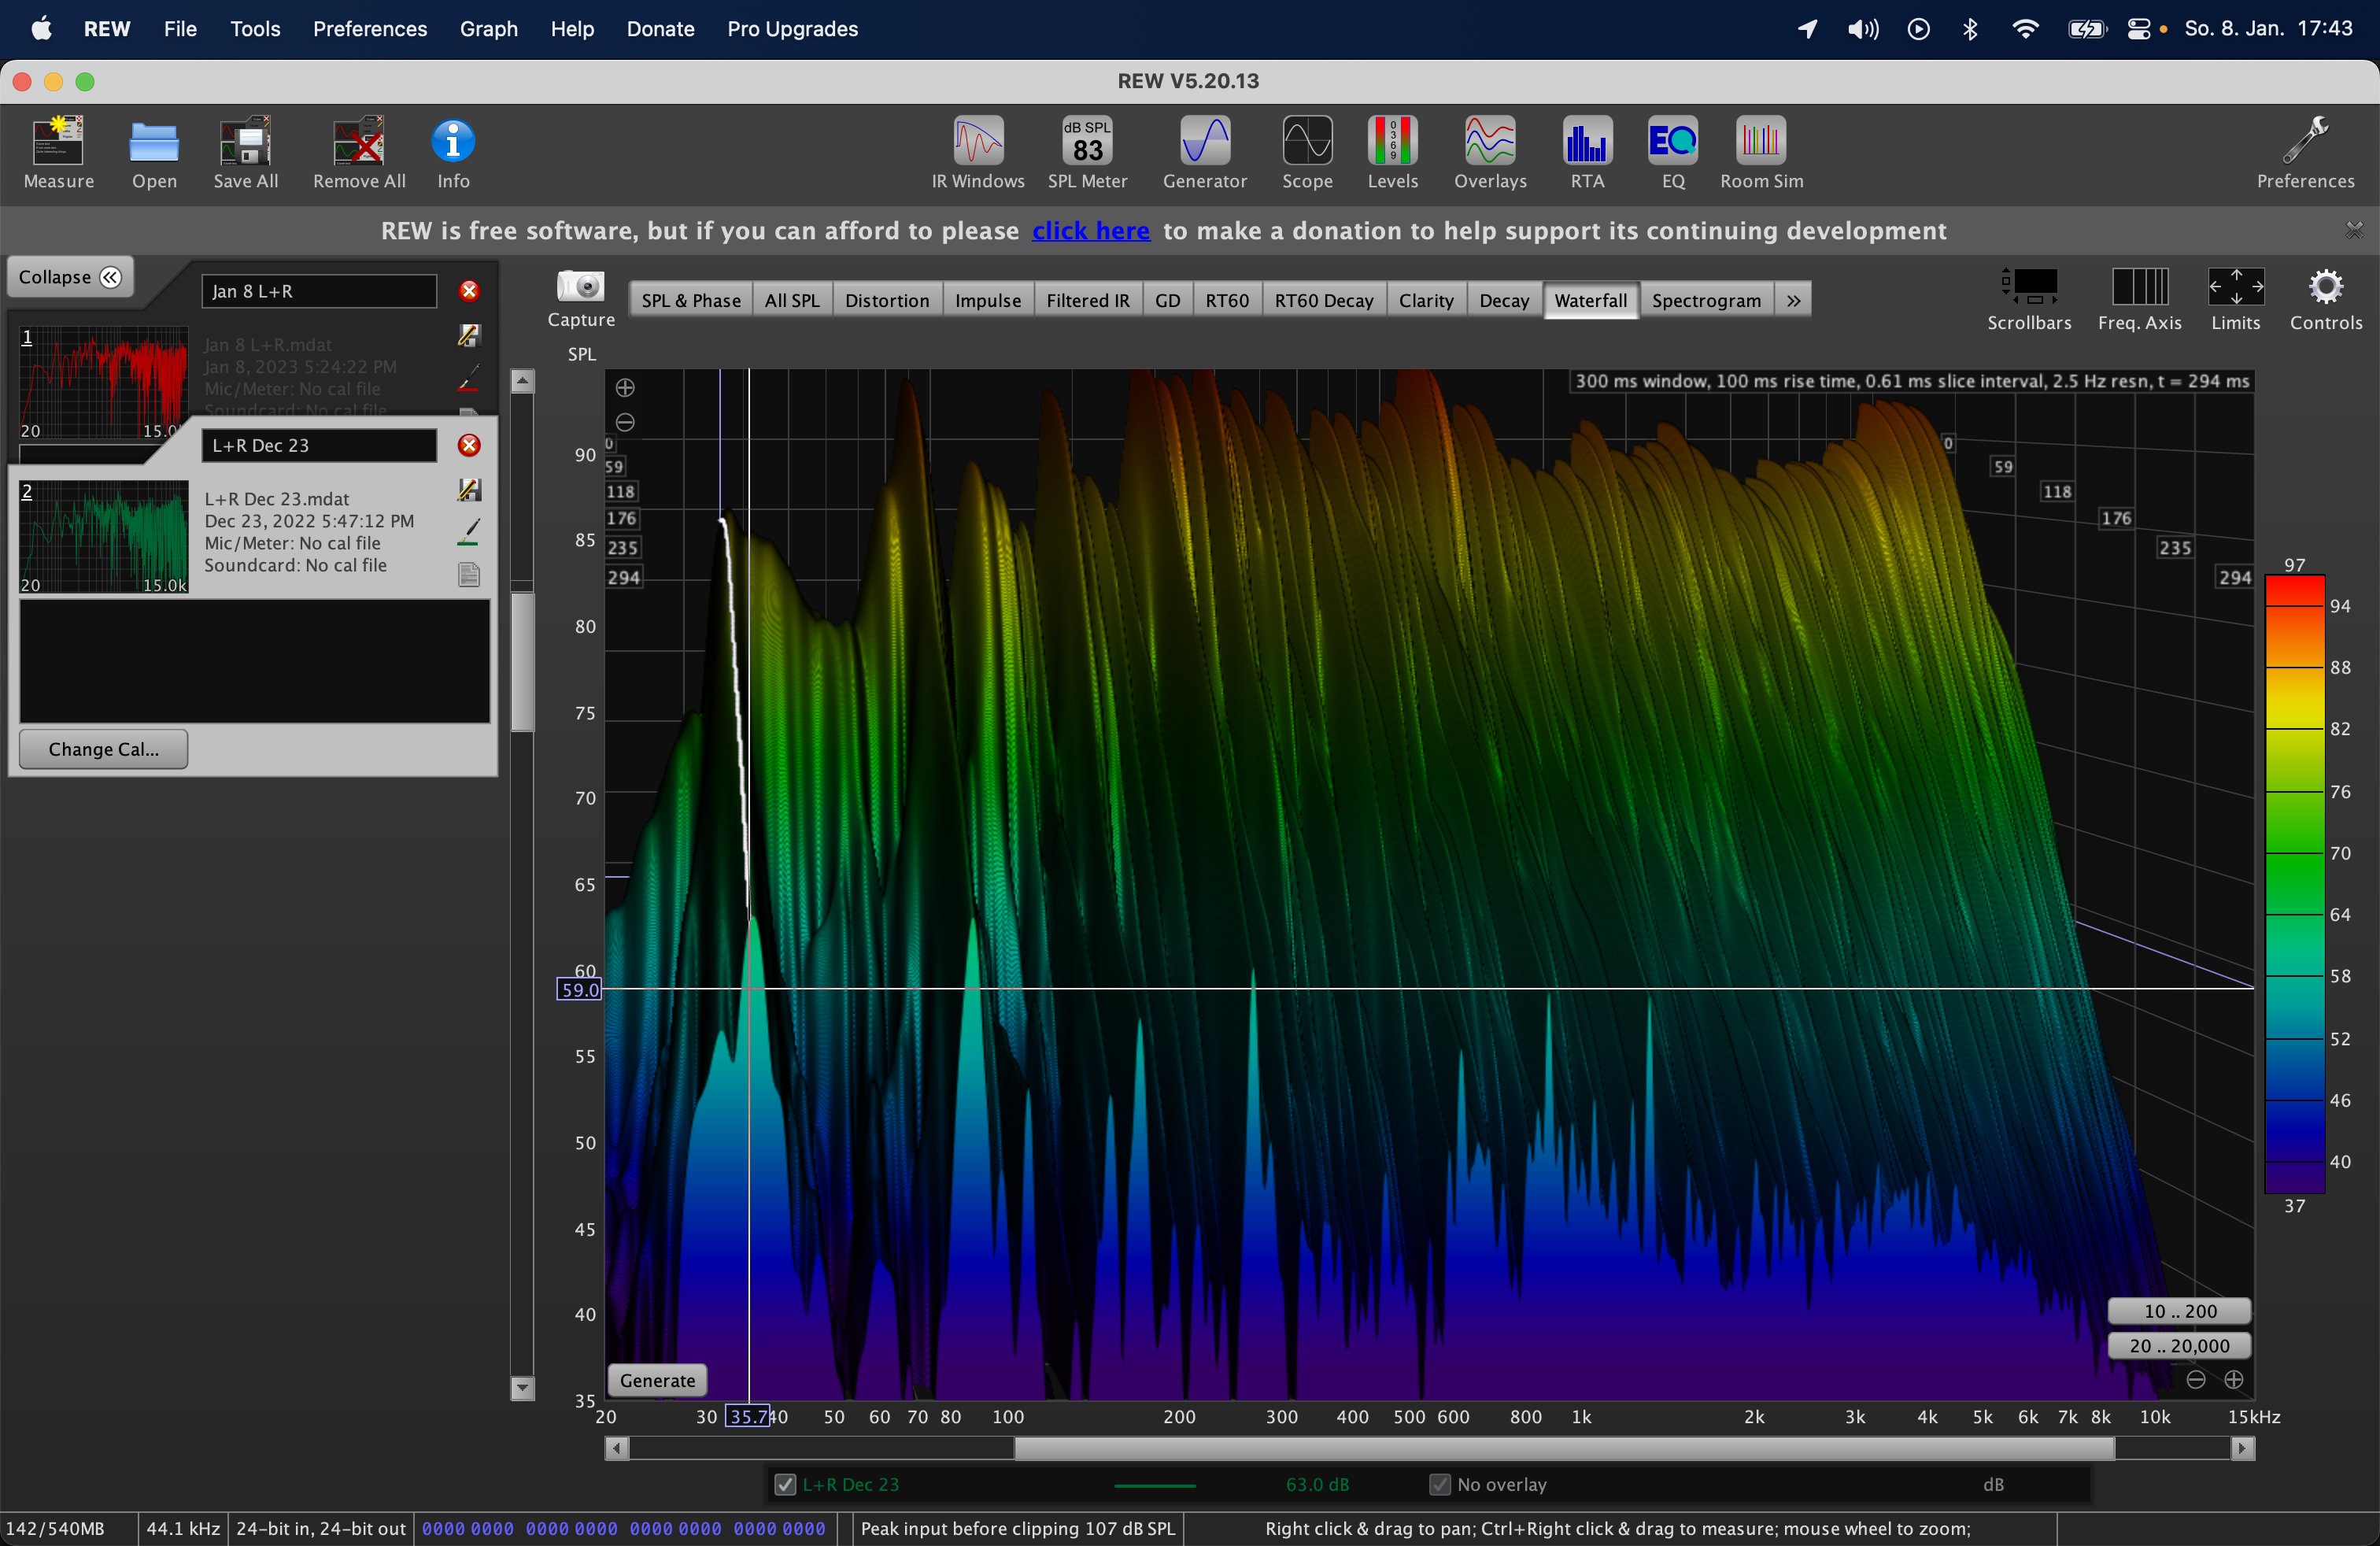2380x1546 pixels.
Task: Open the Graph menu
Action: [x=488, y=29]
